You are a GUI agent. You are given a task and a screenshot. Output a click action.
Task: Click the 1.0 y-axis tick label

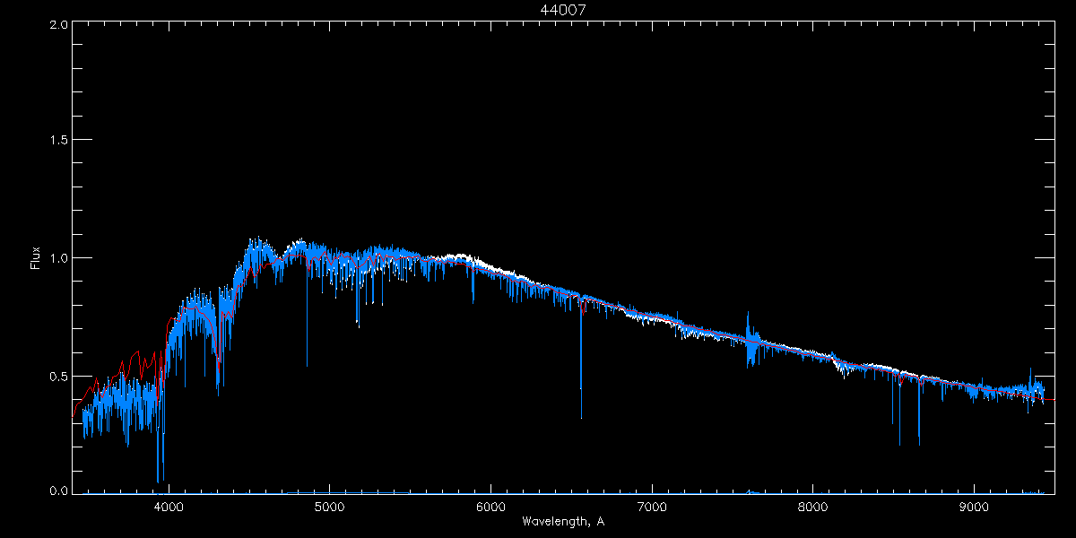coord(59,258)
